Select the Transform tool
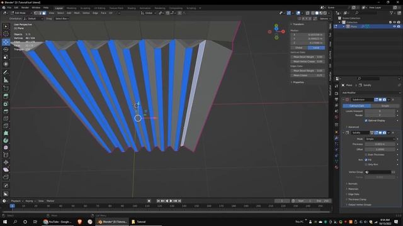This screenshot has height=226, width=403. pos(6,64)
